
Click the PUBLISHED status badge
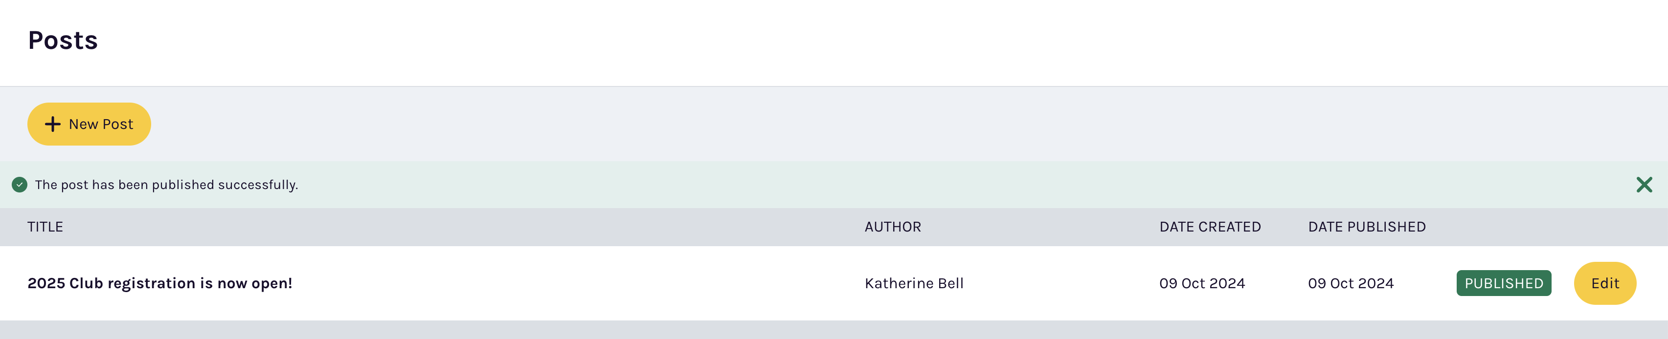coord(1504,283)
